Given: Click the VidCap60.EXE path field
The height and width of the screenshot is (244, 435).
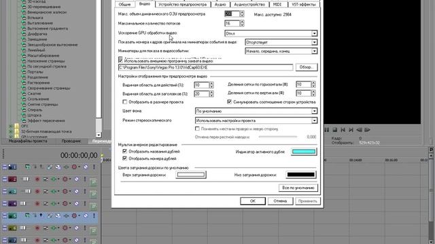Looking at the screenshot, I should [x=205, y=68].
